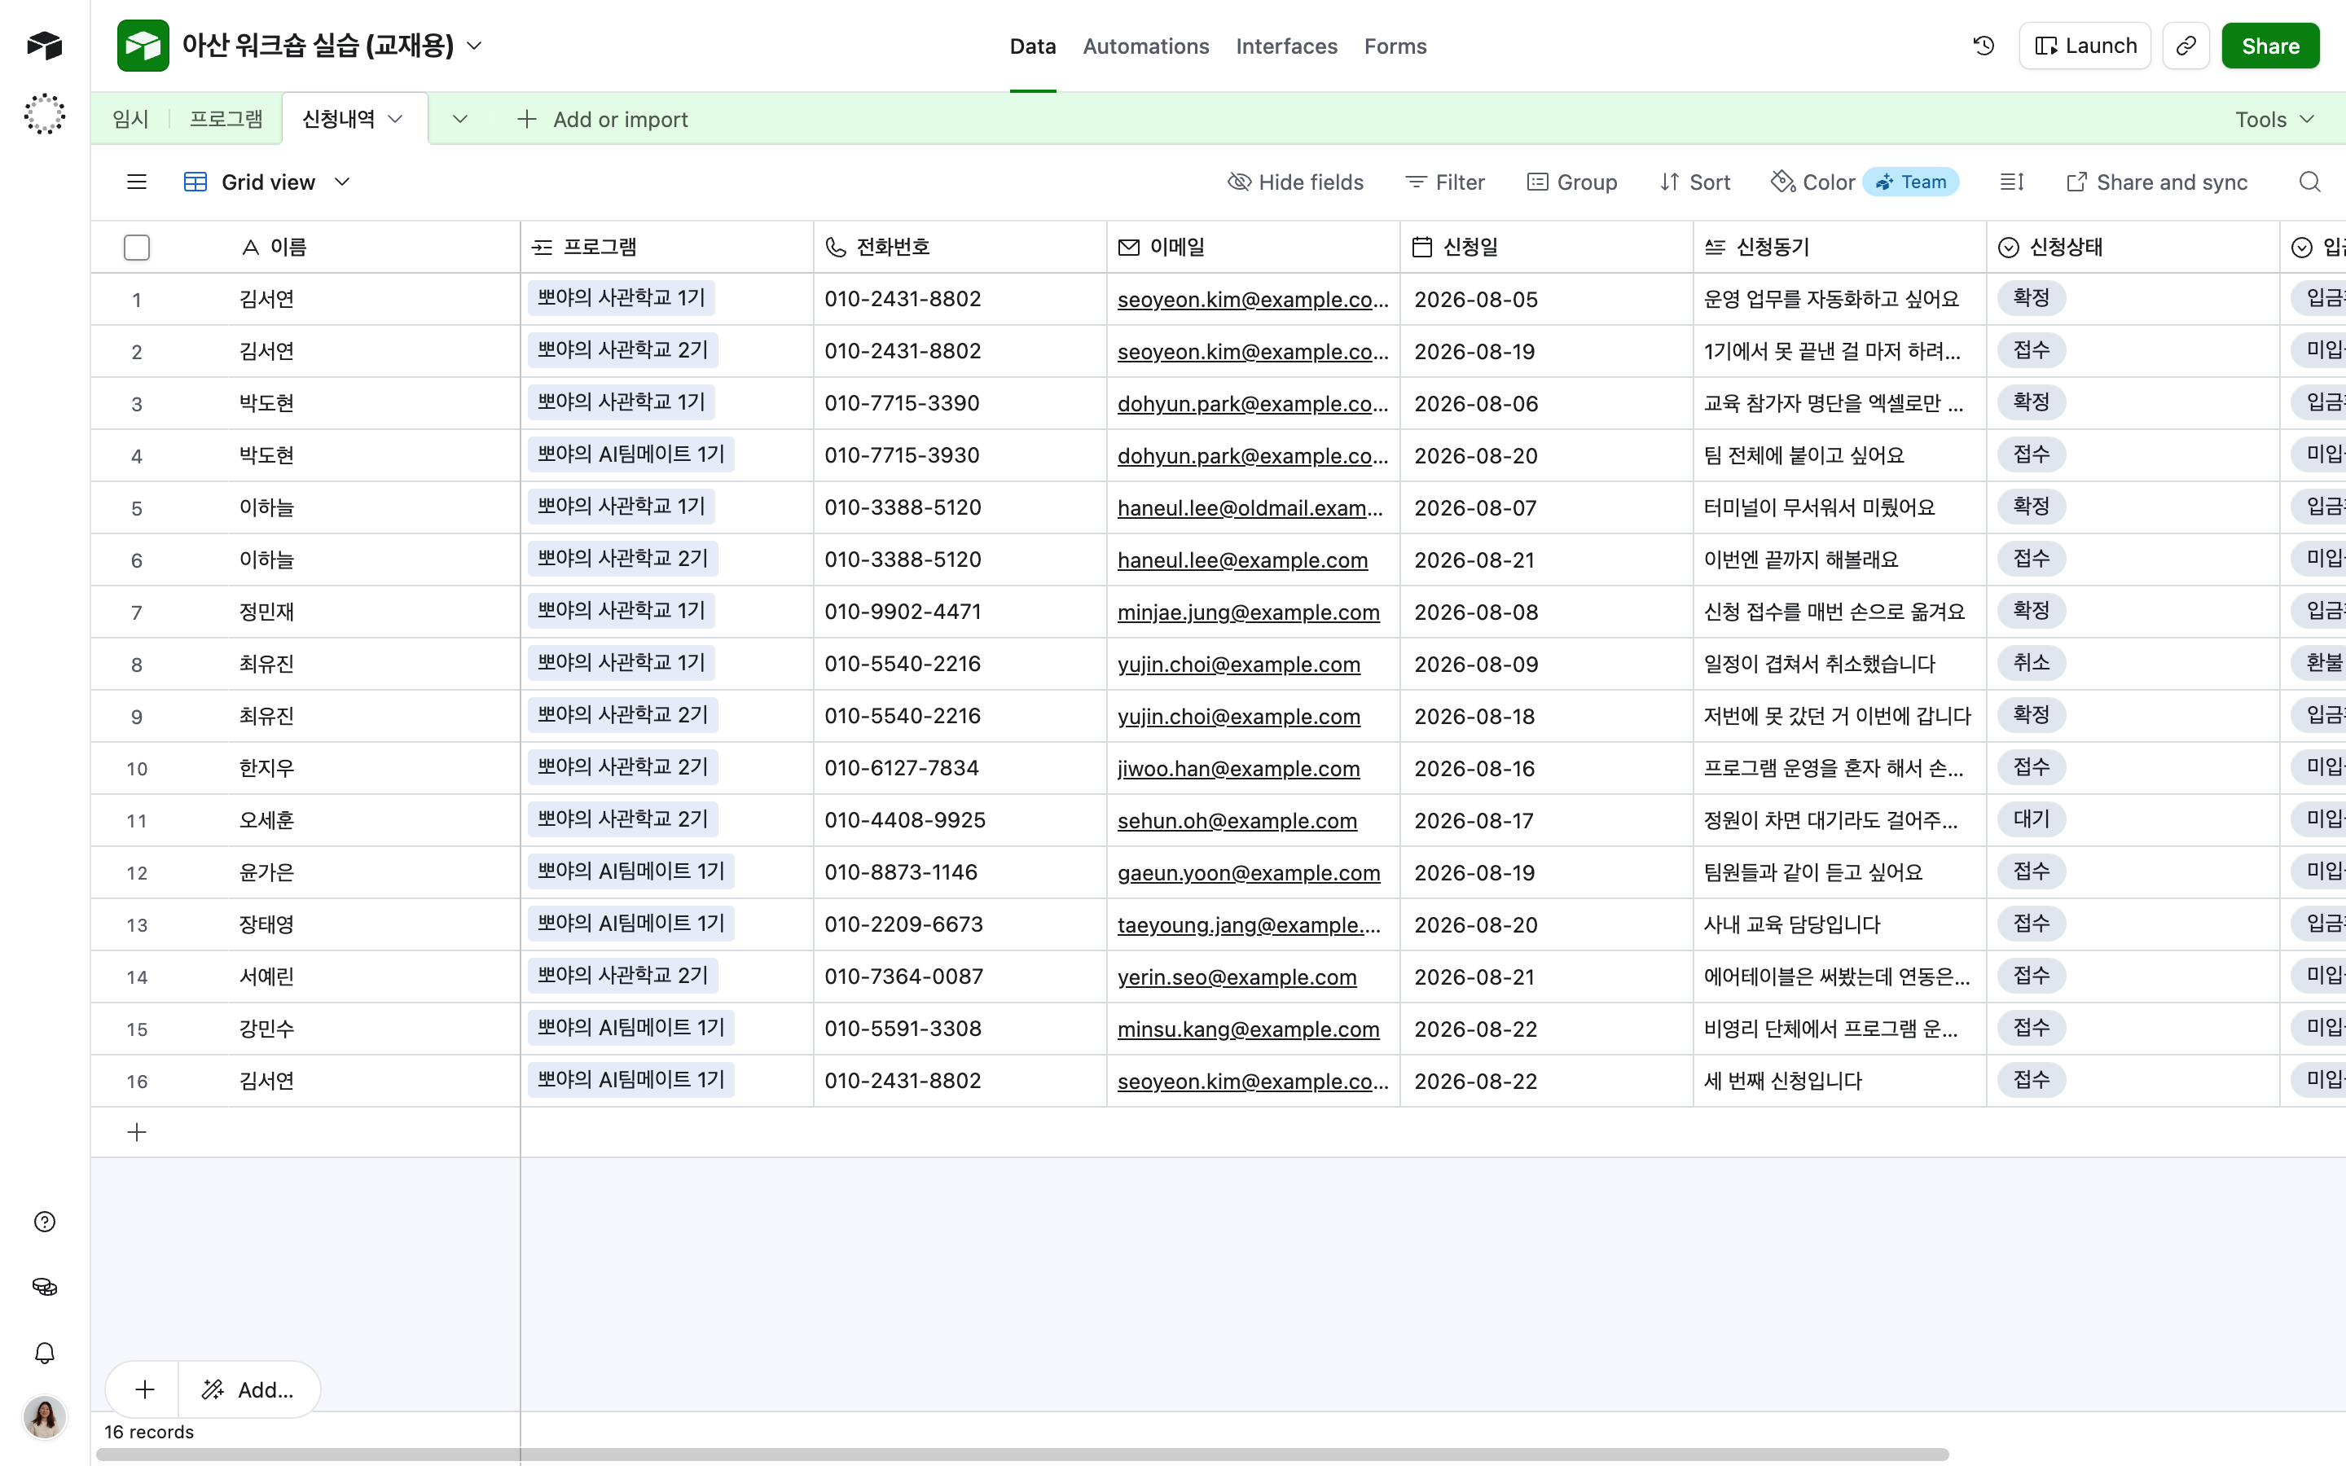Open the 임시 table tab
2346x1466 pixels.
(x=131, y=119)
